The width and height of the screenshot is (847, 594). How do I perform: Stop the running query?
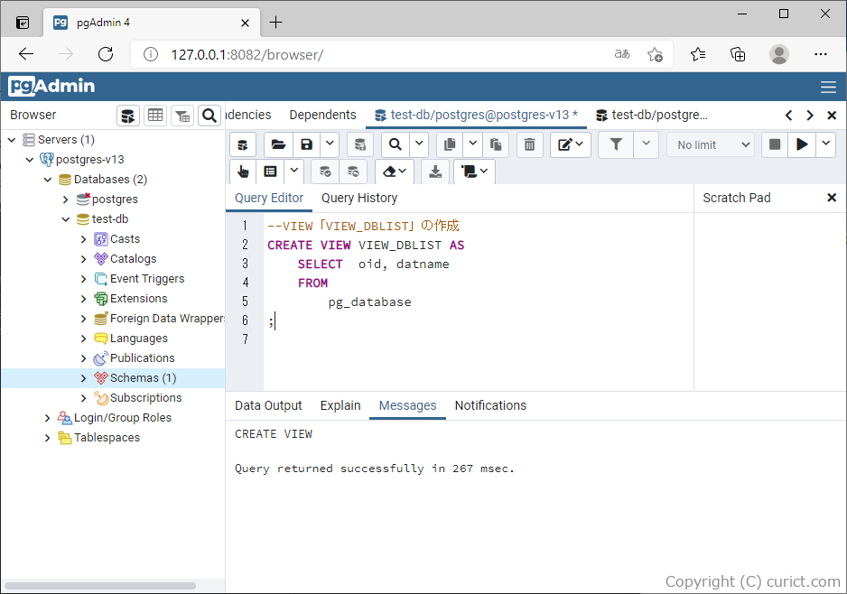pos(774,144)
